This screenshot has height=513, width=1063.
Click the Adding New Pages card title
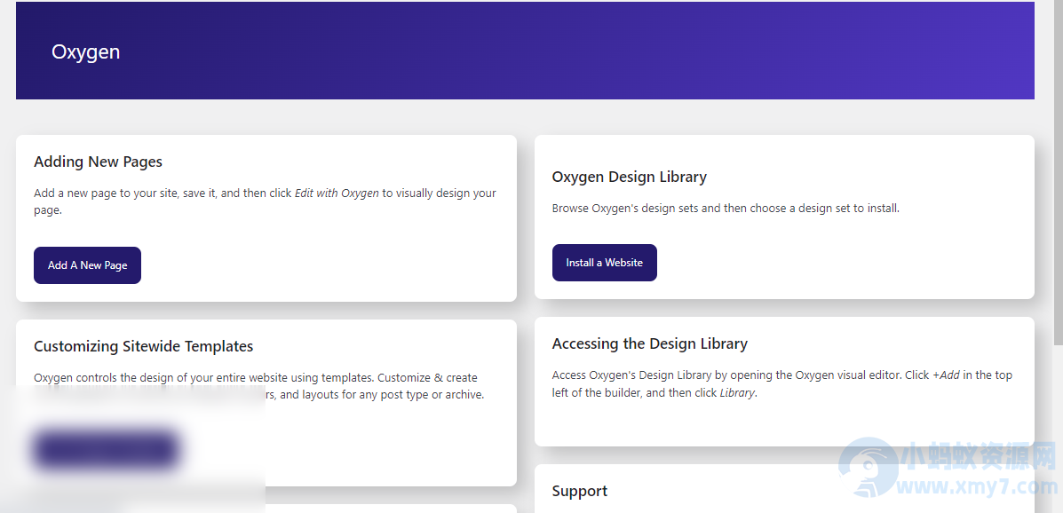98,162
